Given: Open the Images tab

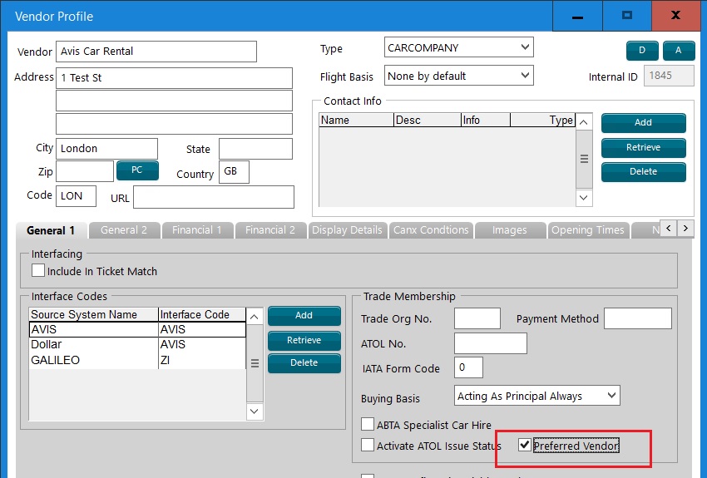Looking at the screenshot, I should pyautogui.click(x=510, y=230).
